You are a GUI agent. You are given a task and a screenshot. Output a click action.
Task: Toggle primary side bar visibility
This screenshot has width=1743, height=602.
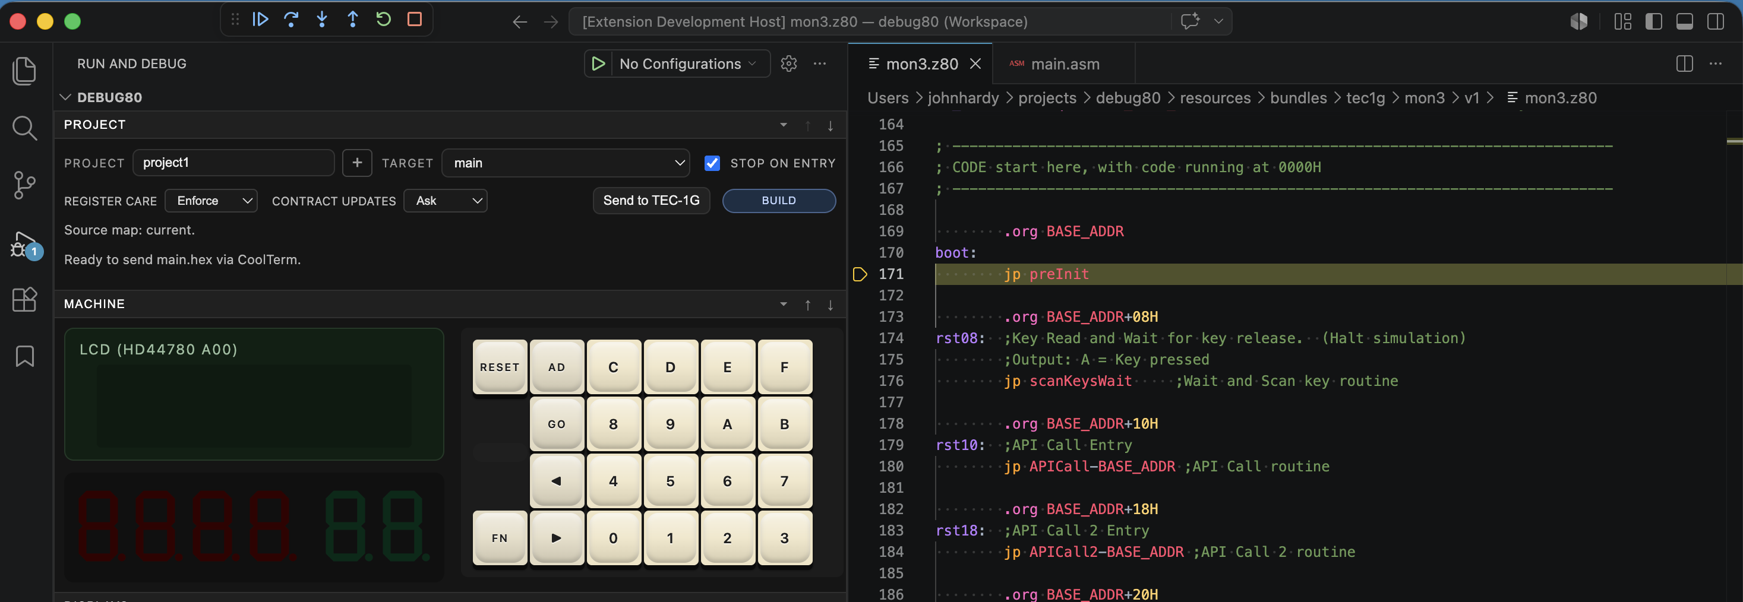(x=1654, y=21)
